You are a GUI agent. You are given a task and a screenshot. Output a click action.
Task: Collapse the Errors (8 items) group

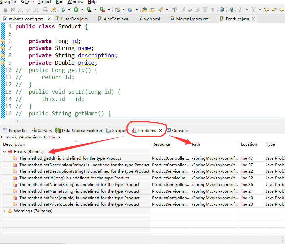pyautogui.click(x=5, y=151)
